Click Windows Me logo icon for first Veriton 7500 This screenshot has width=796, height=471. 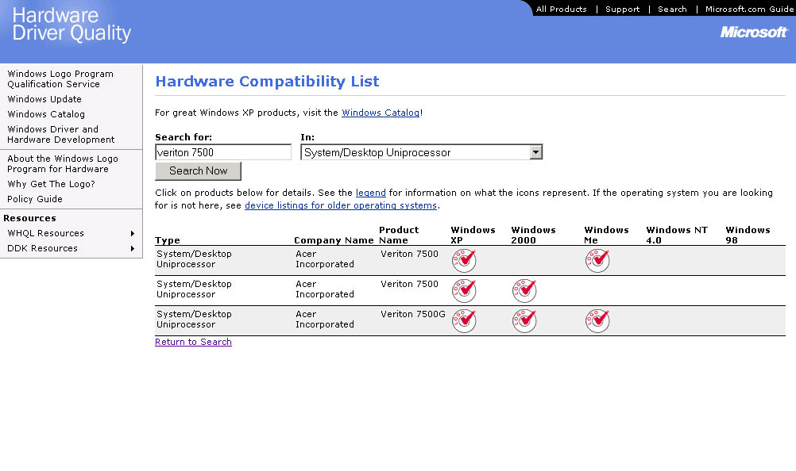coord(597,260)
